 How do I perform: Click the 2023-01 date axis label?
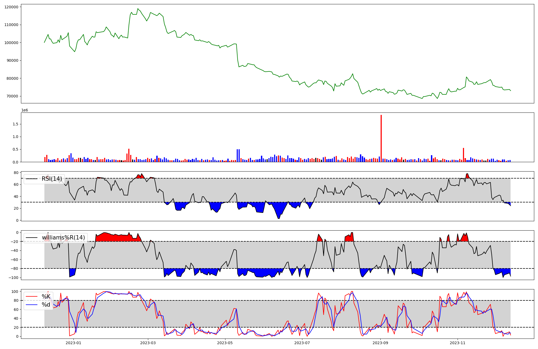point(73,343)
